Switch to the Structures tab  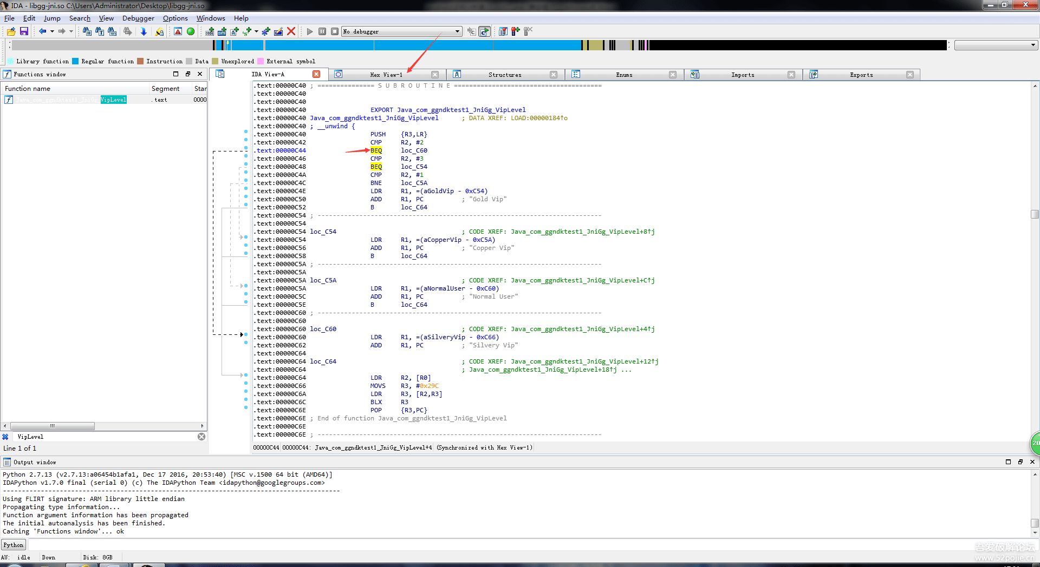(x=505, y=75)
